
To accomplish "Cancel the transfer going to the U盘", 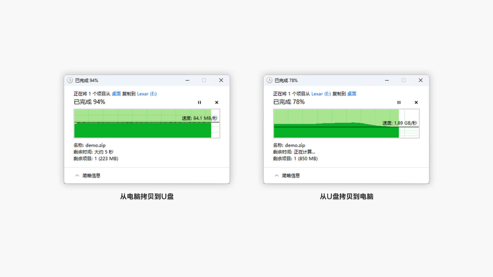I will (x=217, y=102).
